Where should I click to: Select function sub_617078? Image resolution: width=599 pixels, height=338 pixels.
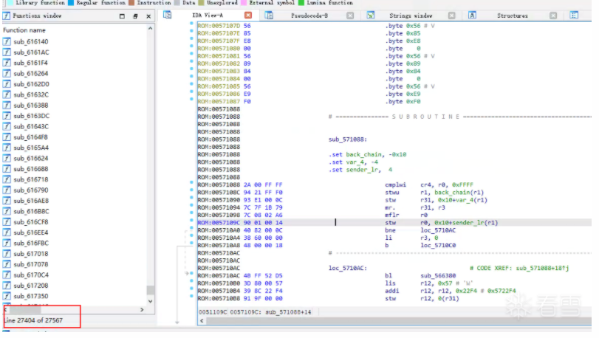tap(31, 264)
